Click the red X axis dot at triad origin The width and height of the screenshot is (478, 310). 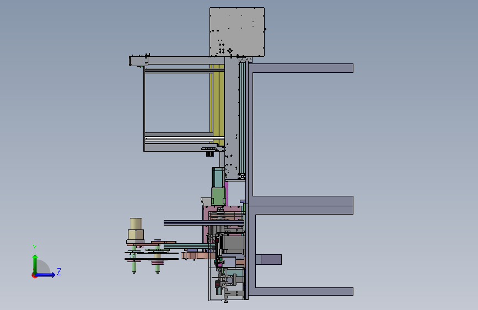pyautogui.click(x=34, y=276)
